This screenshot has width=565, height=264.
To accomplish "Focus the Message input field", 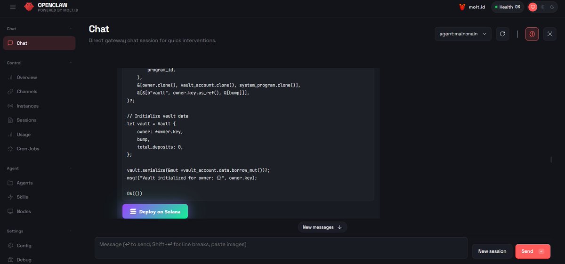I will click(x=281, y=248).
